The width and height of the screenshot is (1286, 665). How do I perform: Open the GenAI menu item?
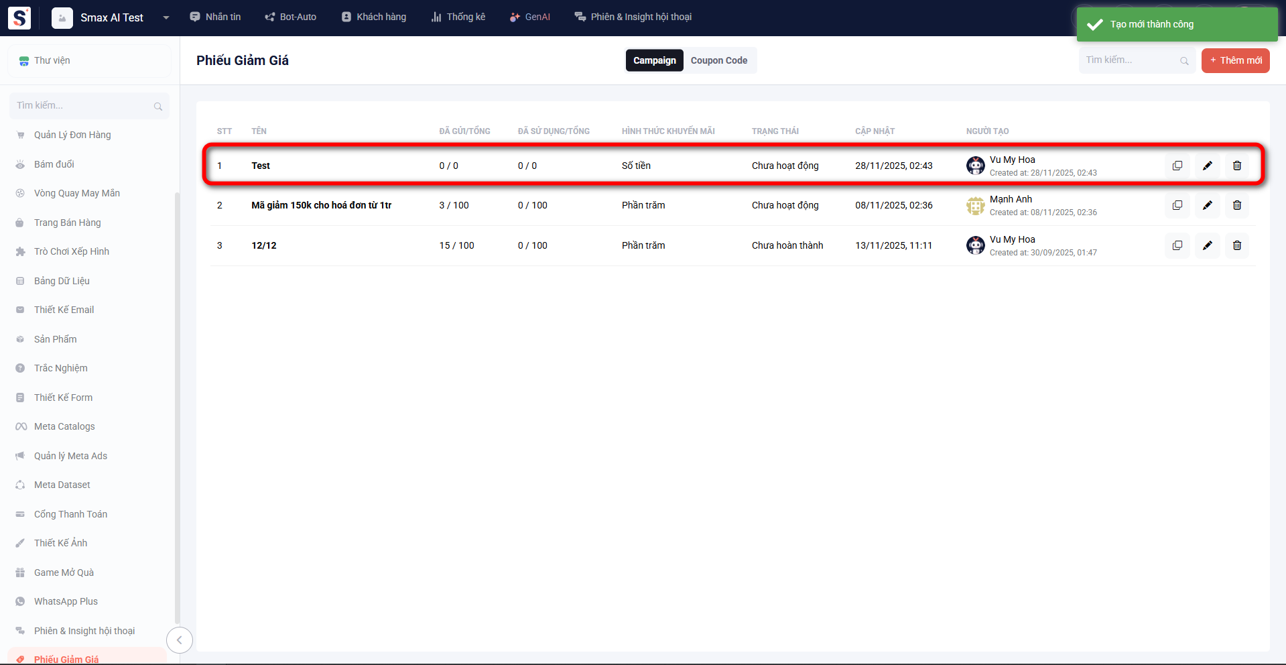(x=530, y=17)
